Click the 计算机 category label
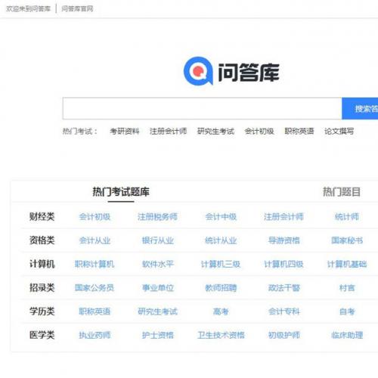Image resolution: width=378 pixels, height=378 pixels. [x=42, y=264]
